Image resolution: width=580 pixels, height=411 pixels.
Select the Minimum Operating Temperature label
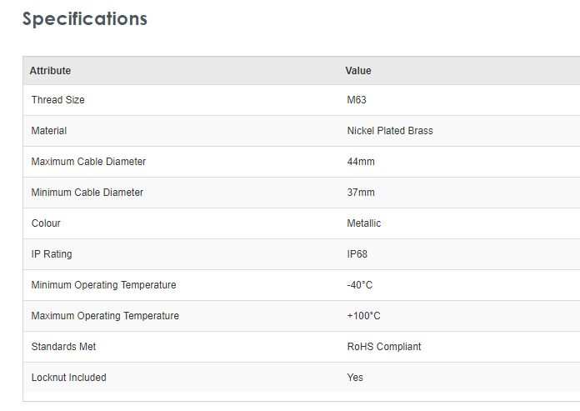click(x=103, y=285)
